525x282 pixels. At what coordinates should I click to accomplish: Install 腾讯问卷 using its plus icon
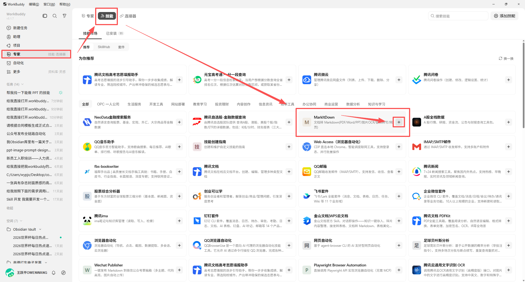(509, 80)
